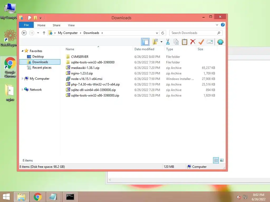The image size is (270, 202).
Task: Select the sqlite-tools-win32-x86-3390000 folder
Action: 93,62
